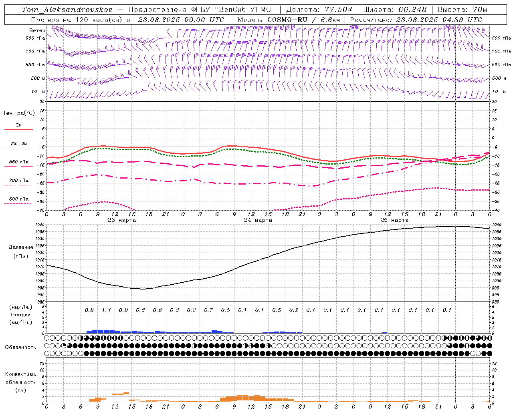Click the station name Tom_Aleksandrovskoe

[x=67, y=10]
